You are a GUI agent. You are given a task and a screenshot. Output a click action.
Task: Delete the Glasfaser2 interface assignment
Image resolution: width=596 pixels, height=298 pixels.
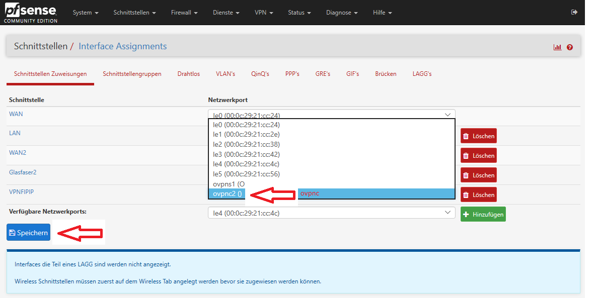click(x=478, y=175)
